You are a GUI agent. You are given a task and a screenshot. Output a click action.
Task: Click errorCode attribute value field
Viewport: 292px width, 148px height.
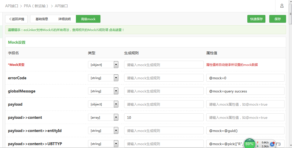[x=245, y=78]
